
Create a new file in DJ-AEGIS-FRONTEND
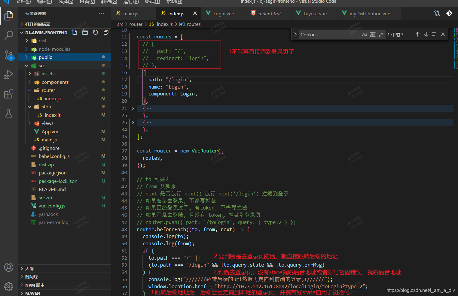point(75,32)
